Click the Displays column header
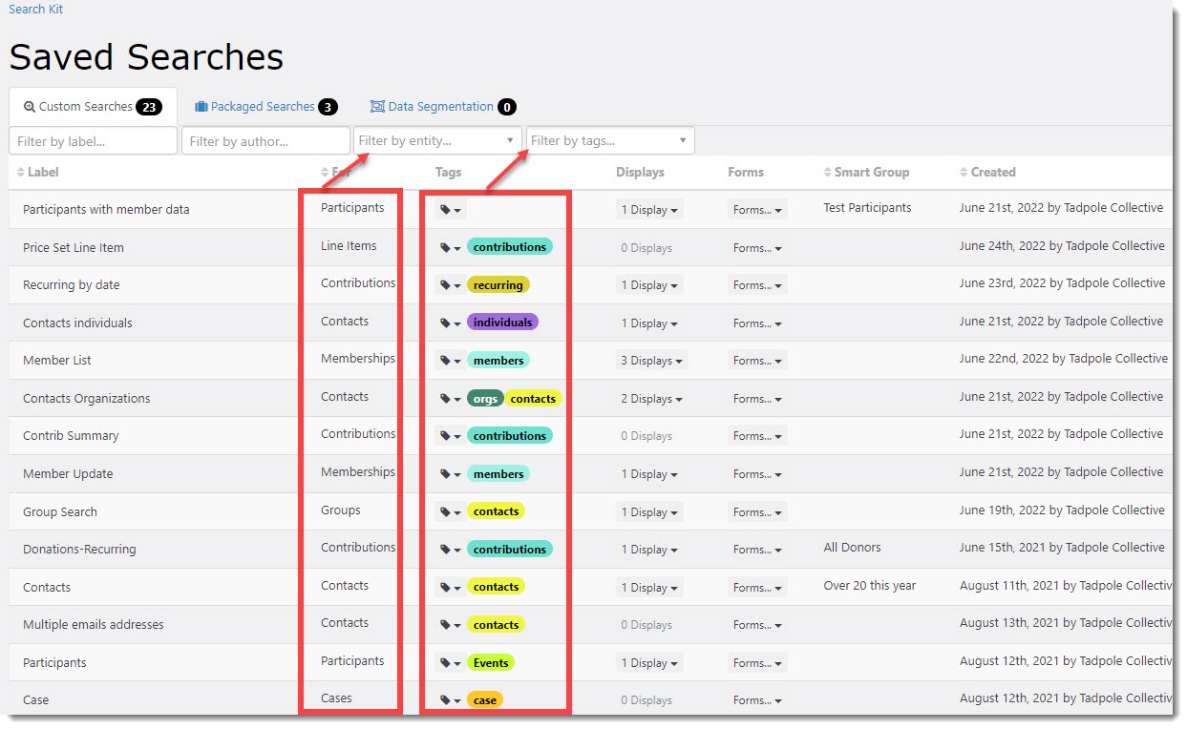 tap(640, 173)
